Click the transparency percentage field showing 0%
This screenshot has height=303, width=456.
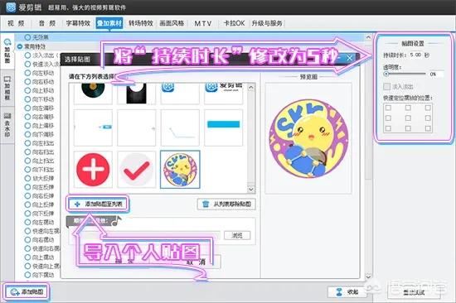click(436, 74)
